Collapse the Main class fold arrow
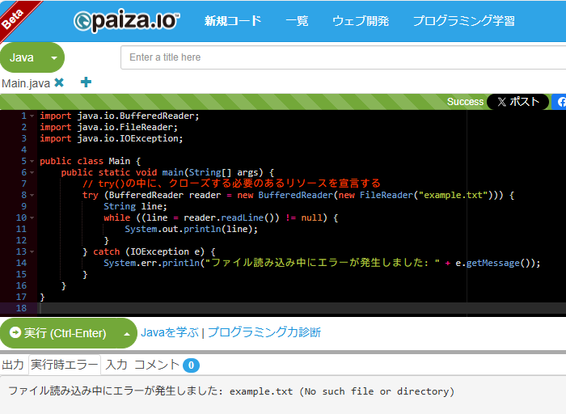566x414 pixels. coord(32,161)
